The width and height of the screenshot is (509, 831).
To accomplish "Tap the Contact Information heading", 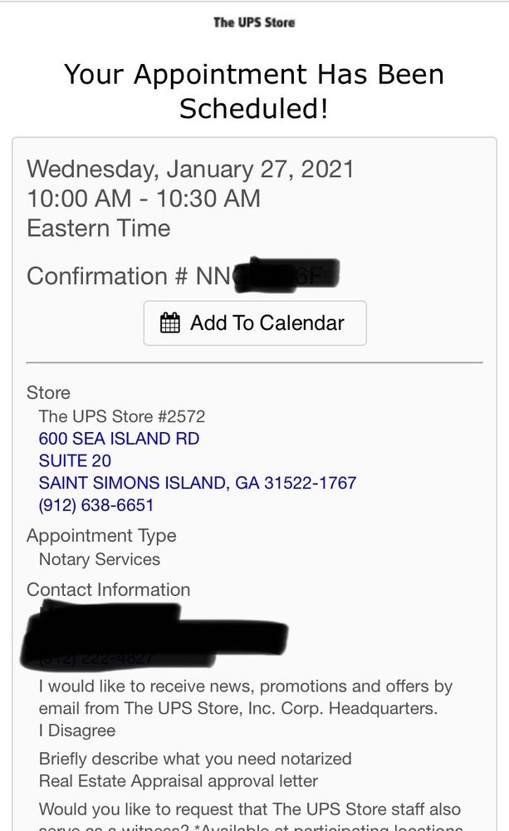I will tap(108, 590).
